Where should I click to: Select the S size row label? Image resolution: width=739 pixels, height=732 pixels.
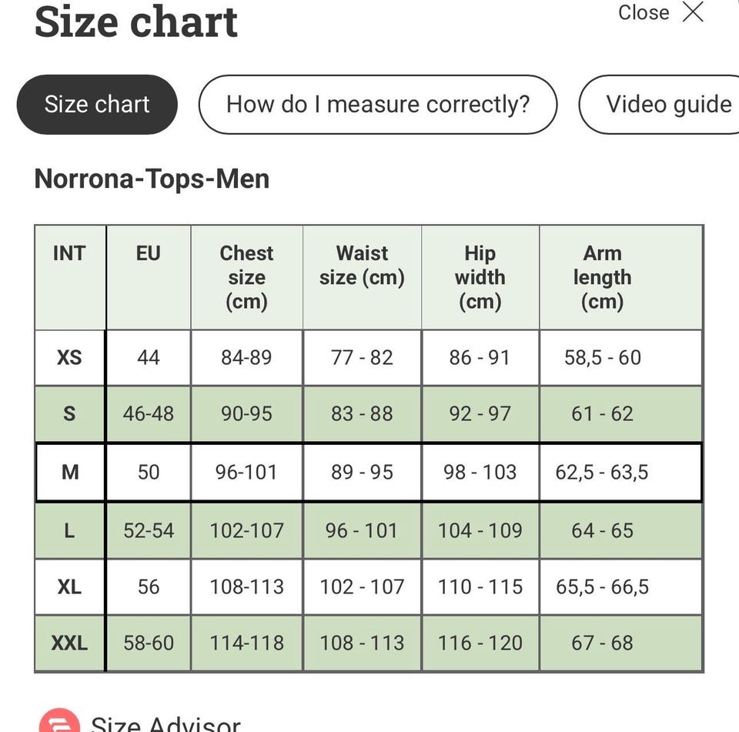coord(69,414)
